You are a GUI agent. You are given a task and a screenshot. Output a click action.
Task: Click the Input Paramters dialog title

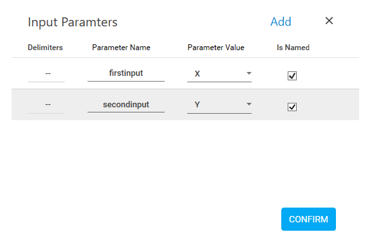(73, 22)
